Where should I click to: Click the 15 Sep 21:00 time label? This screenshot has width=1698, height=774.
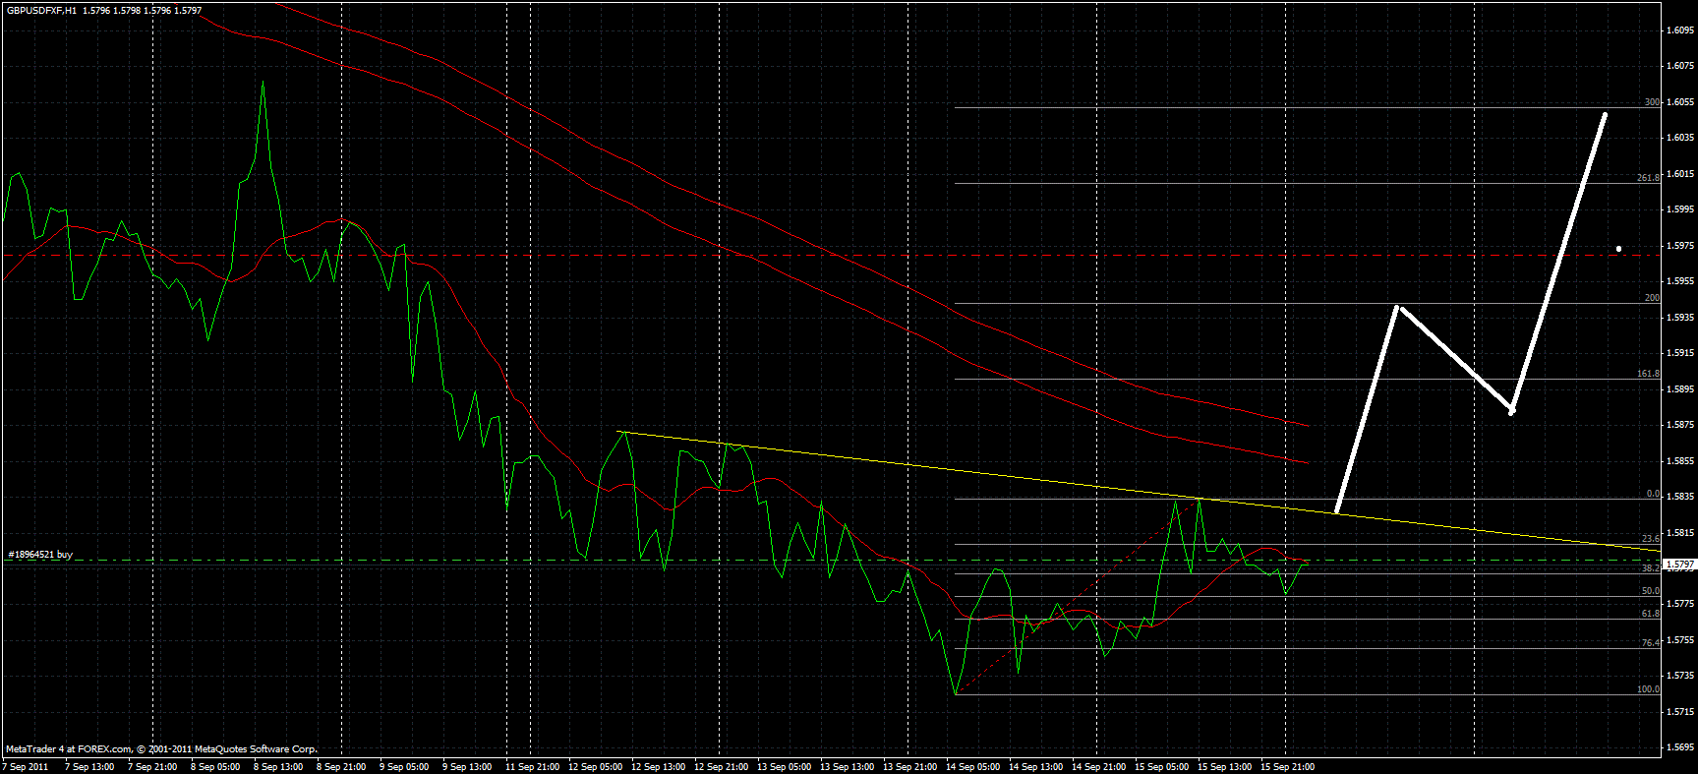pyautogui.click(x=1288, y=766)
